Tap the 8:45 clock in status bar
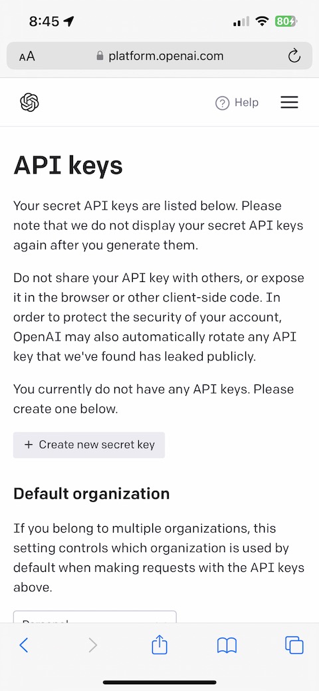This screenshot has width=319, height=691. point(45,21)
